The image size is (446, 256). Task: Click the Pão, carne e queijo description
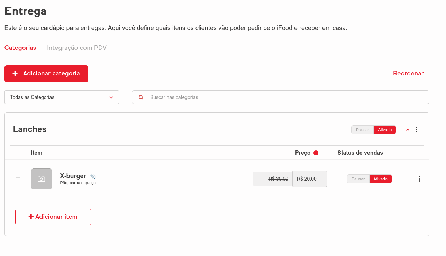click(78, 183)
